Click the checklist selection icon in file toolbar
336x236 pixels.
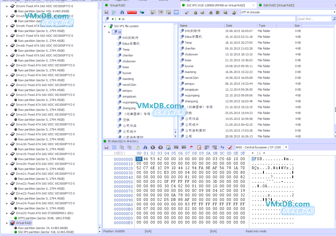(114, 12)
